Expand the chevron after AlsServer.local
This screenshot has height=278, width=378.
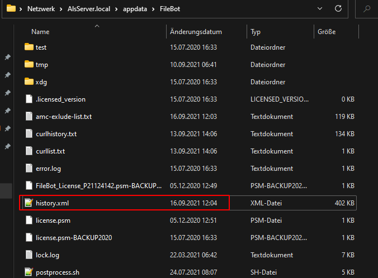click(116, 9)
